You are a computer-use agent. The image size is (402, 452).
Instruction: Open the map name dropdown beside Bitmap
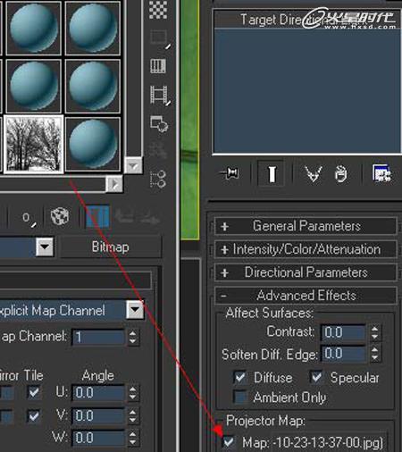(x=45, y=247)
